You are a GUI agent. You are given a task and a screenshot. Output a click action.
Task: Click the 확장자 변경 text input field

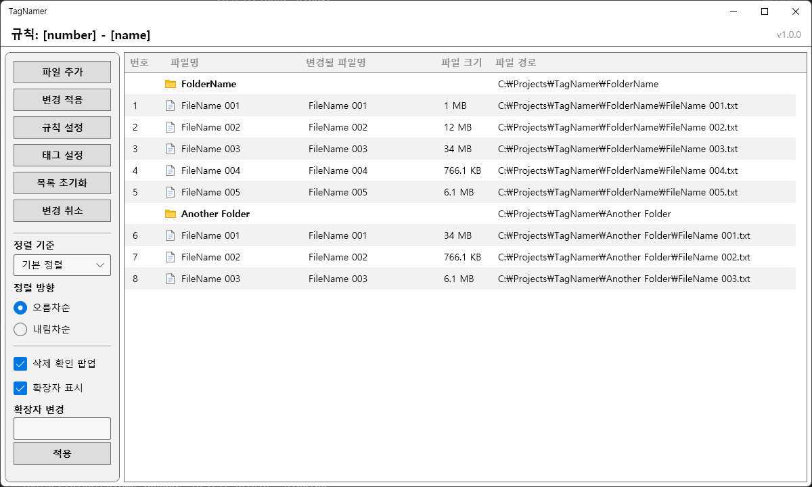[62, 428]
